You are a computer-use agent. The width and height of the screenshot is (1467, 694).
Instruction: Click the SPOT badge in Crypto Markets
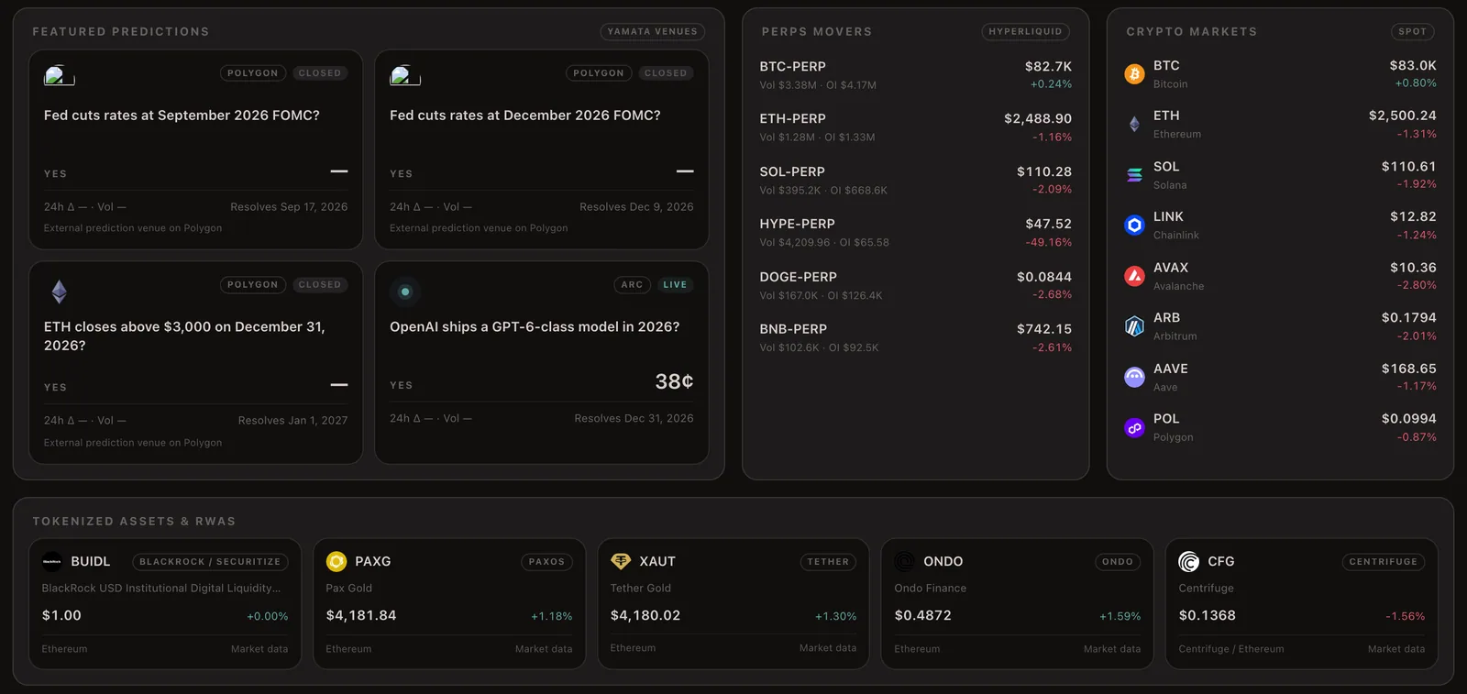tap(1412, 31)
